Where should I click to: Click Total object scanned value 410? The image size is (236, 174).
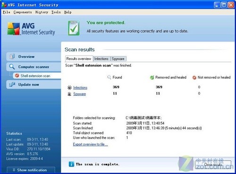coord(129,133)
